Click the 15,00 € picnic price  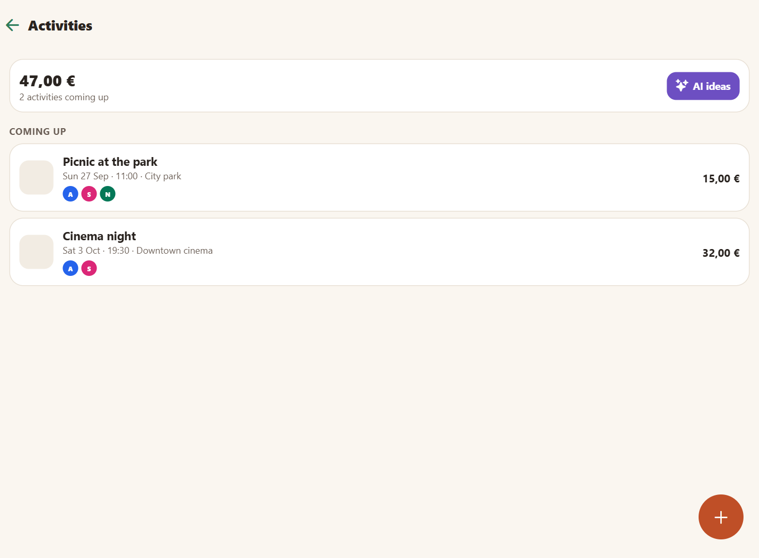721,179
